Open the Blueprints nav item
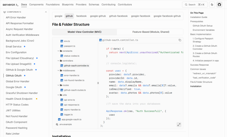227x137 pixels. (68, 5)
